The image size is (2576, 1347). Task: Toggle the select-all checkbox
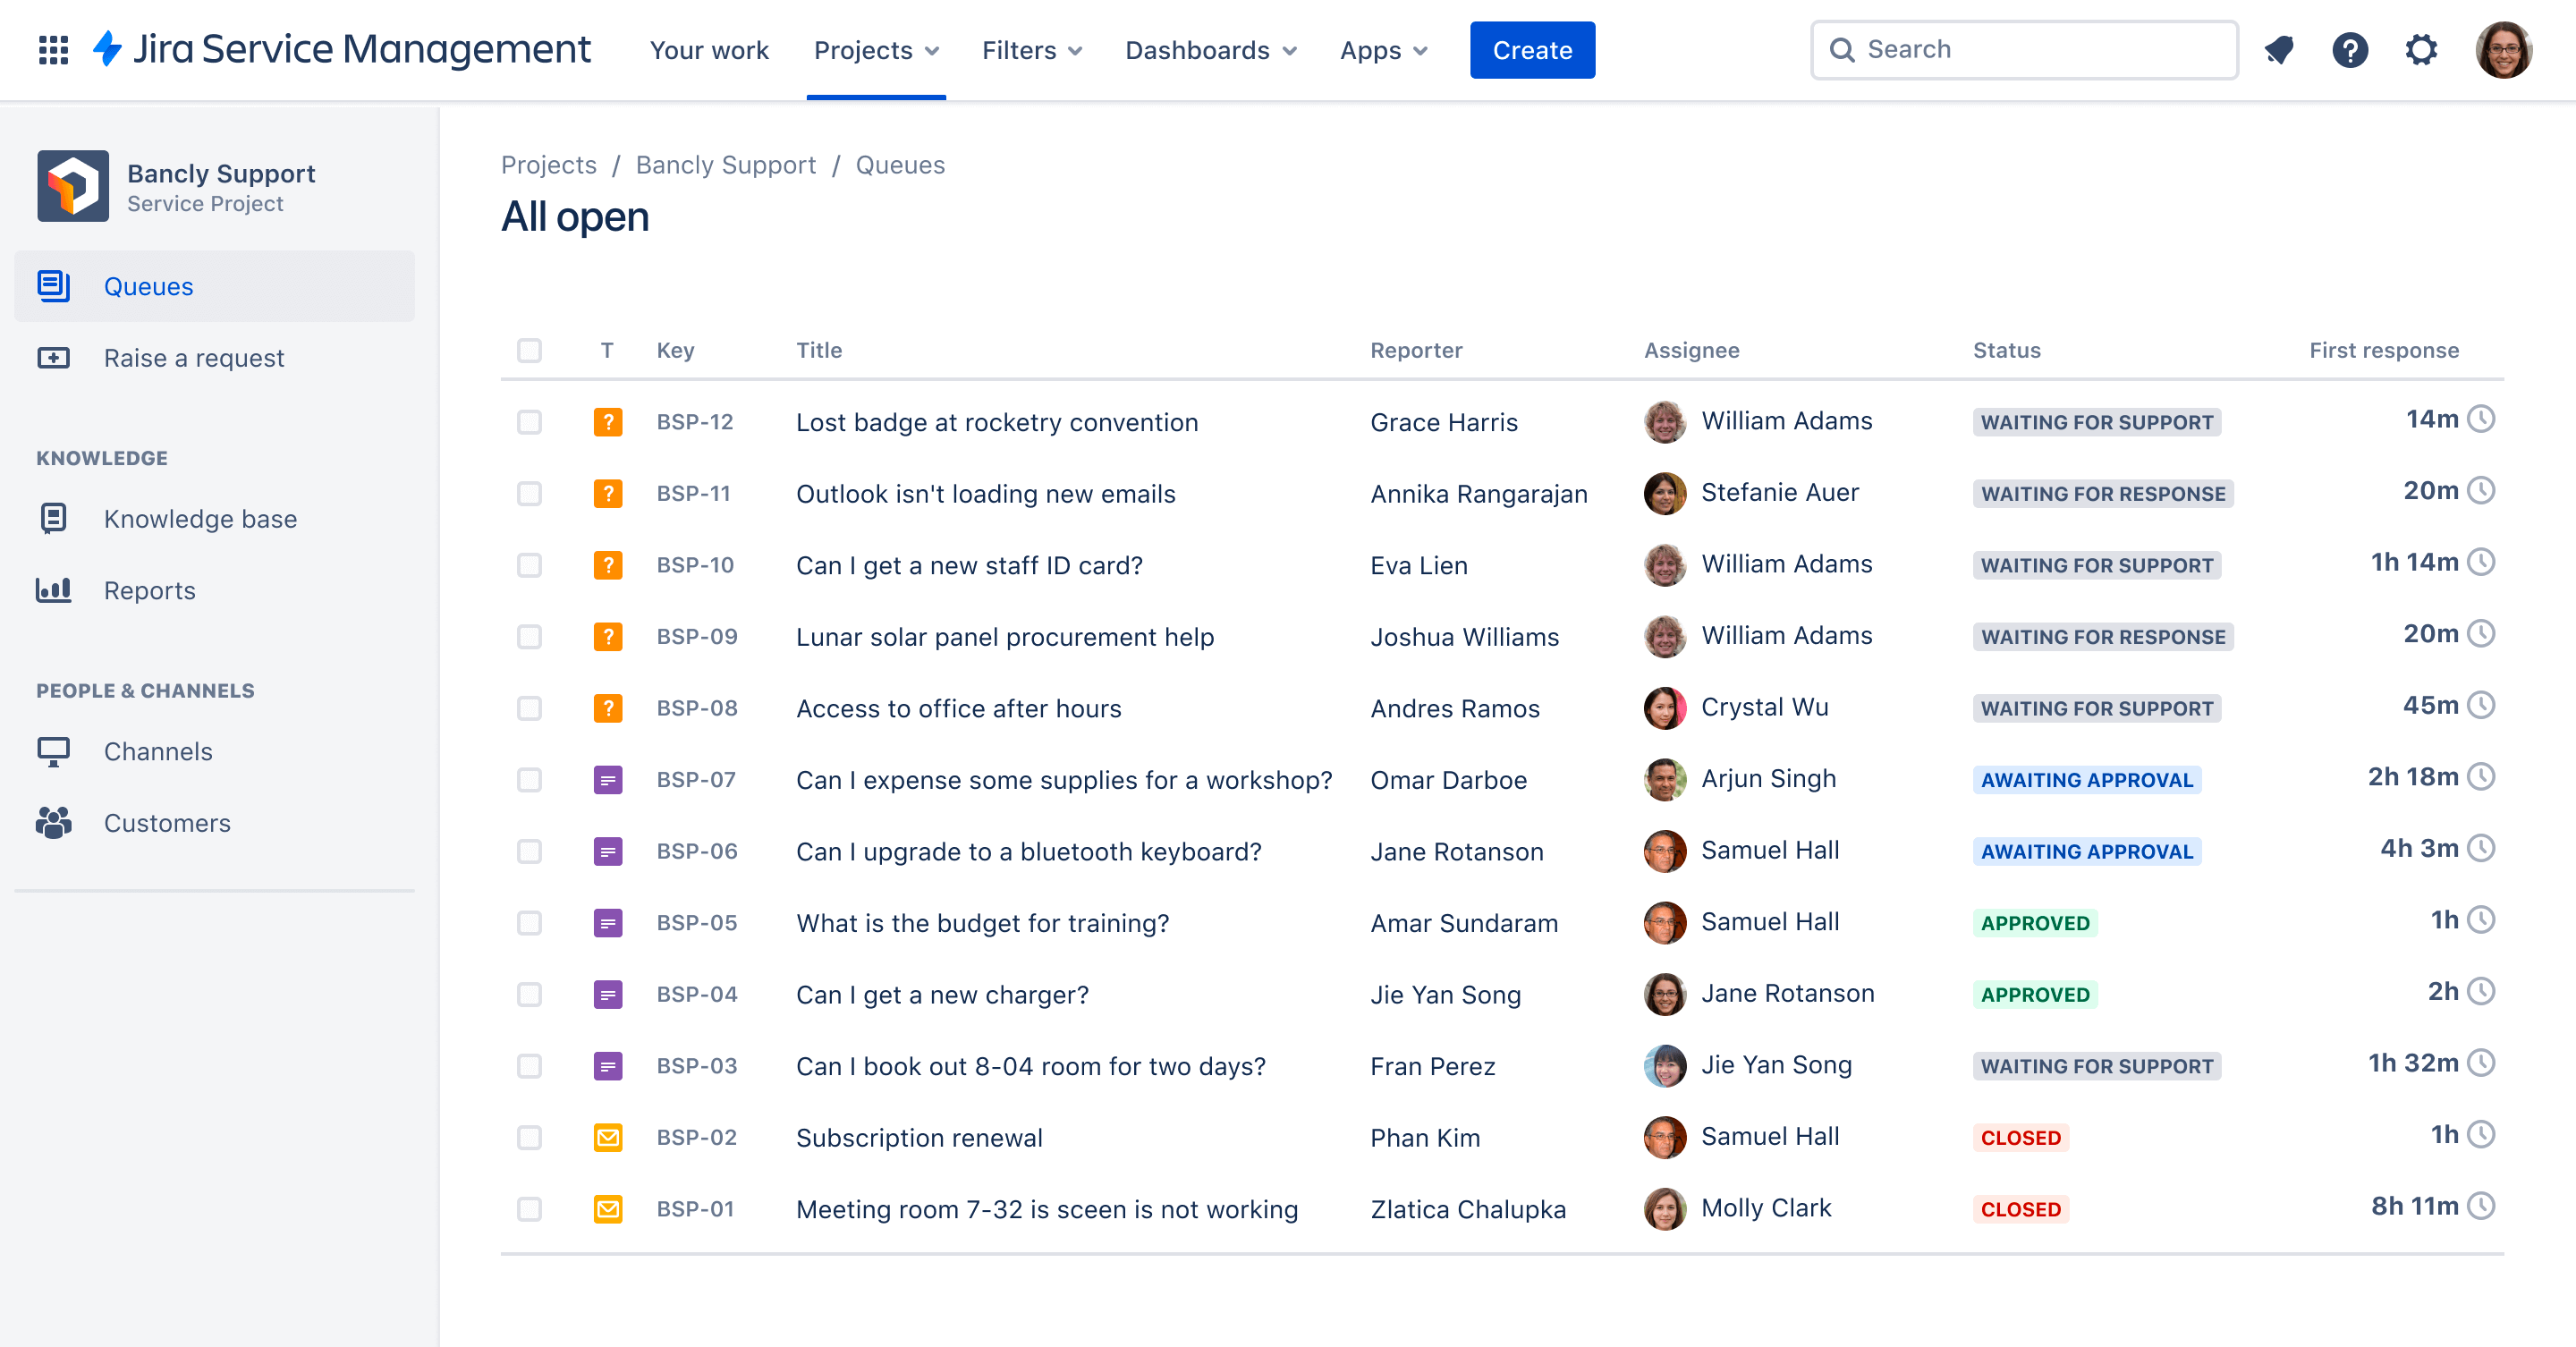pyautogui.click(x=530, y=349)
